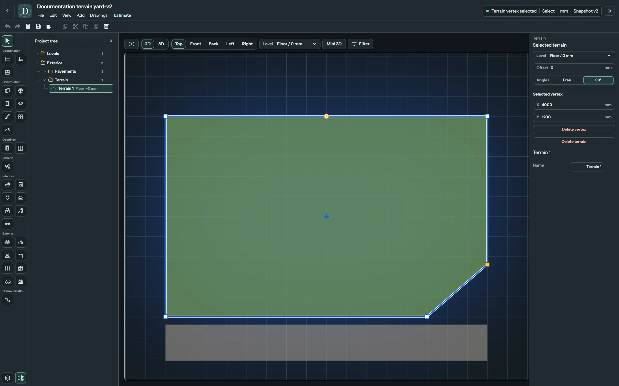
Task: Switch to 2D view mode
Action: 148,44
